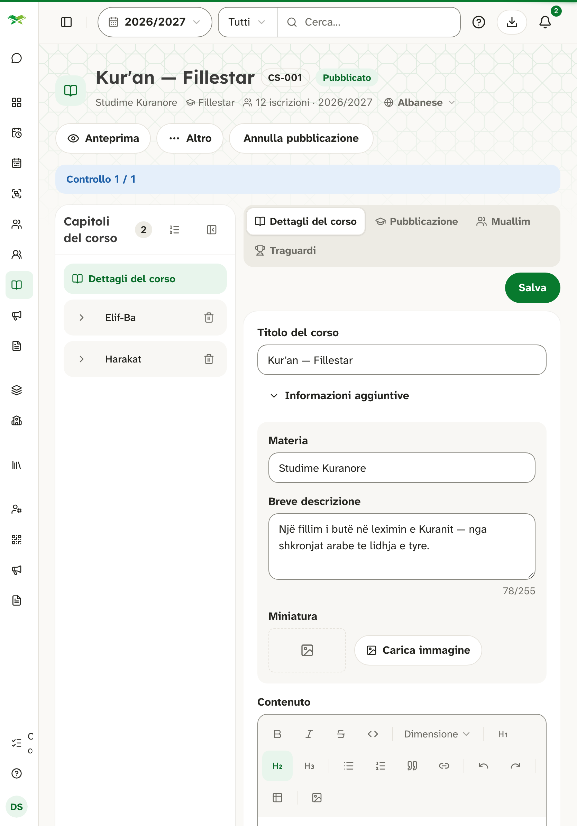Open the Tutti filter dropdown
Image resolution: width=577 pixels, height=826 pixels.
pos(247,22)
